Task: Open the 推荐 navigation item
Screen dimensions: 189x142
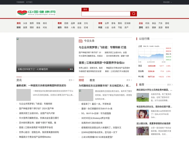Action: pos(32,23)
